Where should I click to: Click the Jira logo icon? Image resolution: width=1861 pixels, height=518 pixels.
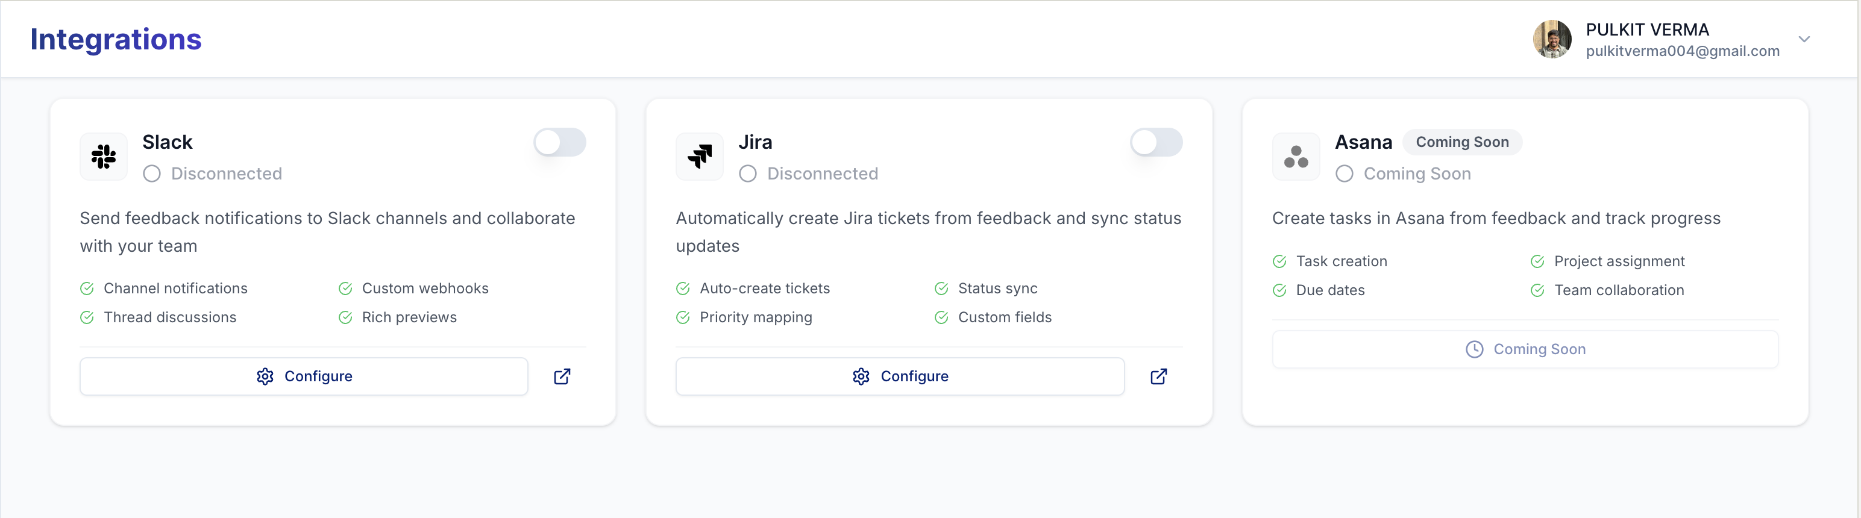pyautogui.click(x=699, y=156)
